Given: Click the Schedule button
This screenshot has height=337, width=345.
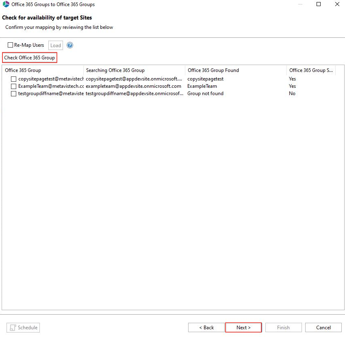Looking at the screenshot, I should pyautogui.click(x=23, y=328).
